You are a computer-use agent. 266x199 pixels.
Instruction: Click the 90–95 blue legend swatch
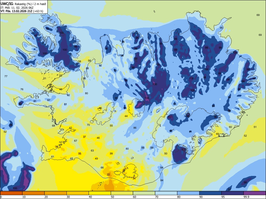tap(210, 193)
